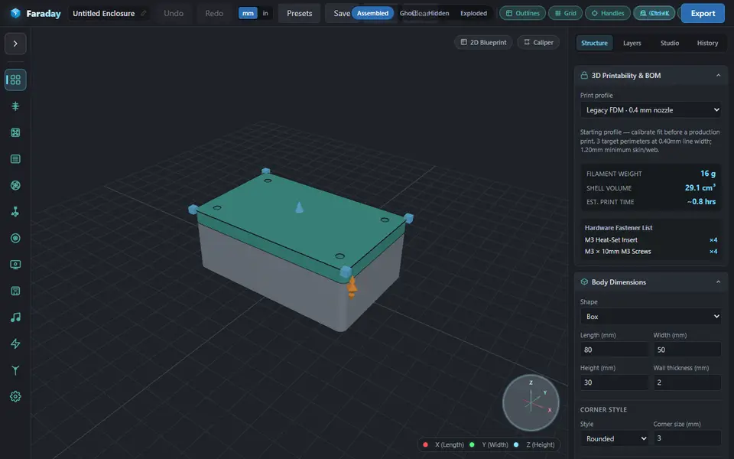
Task: Select the Assembled view mode
Action: click(372, 13)
